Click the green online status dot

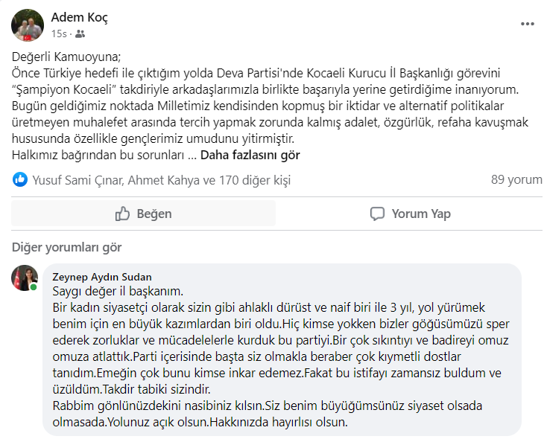(x=34, y=286)
